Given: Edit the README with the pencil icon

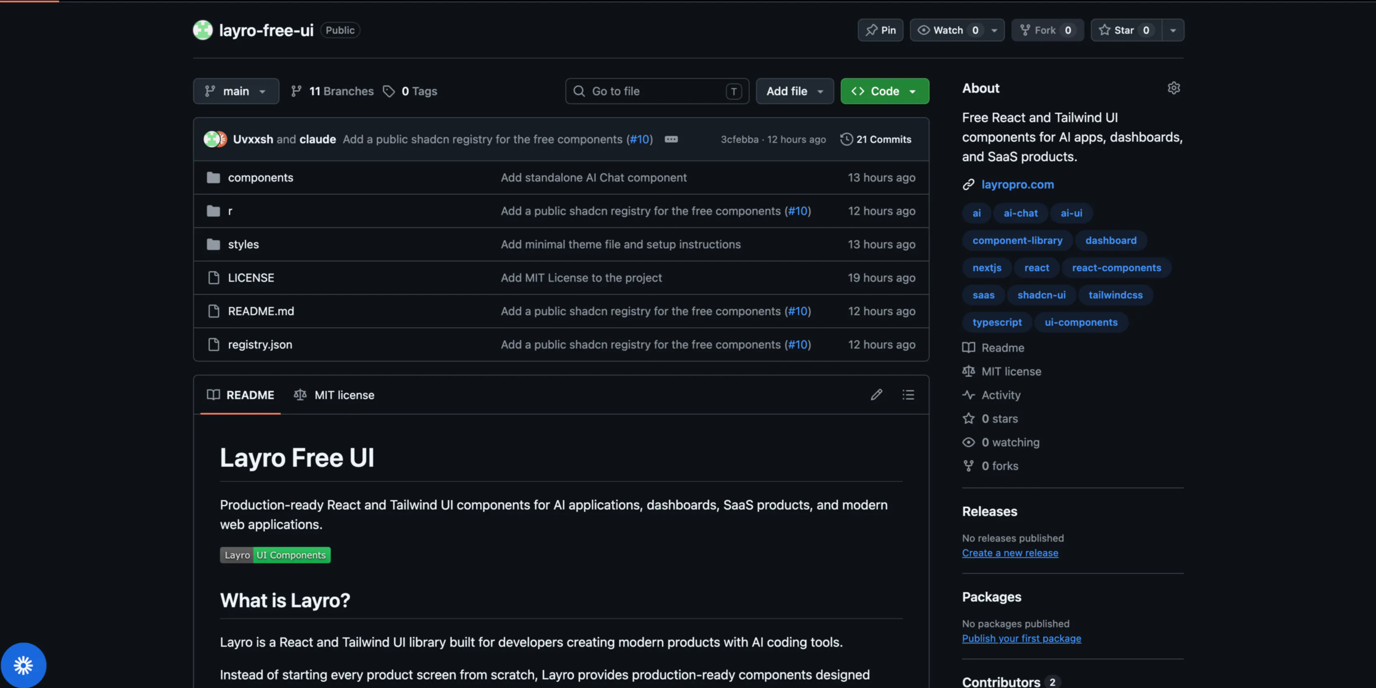Looking at the screenshot, I should (876, 395).
